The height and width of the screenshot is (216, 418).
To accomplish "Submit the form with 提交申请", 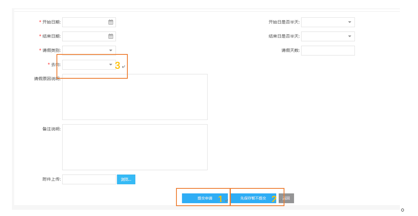I will [204, 198].
